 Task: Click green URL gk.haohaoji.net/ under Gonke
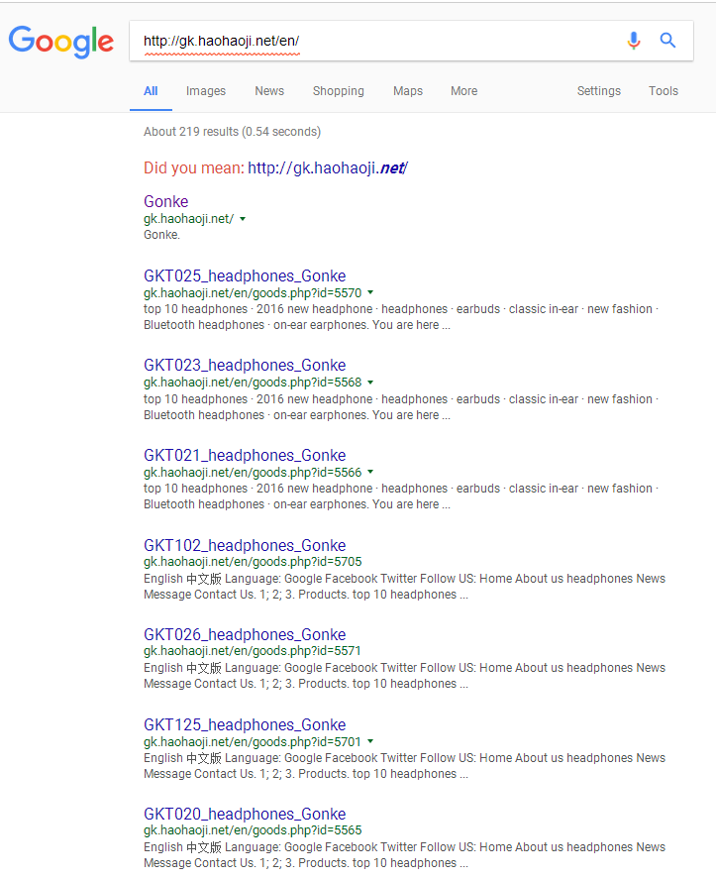189,219
